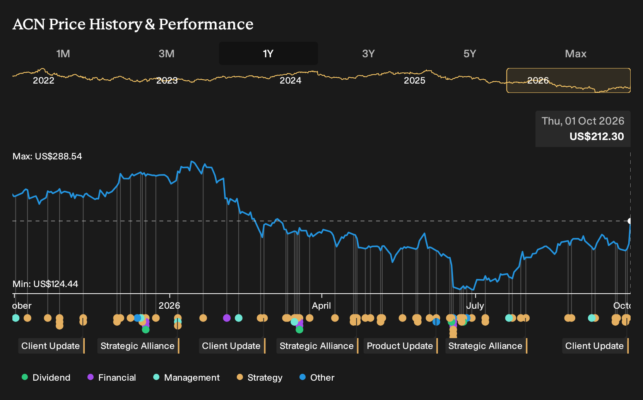Click the 'Min: US$124.44' label
This screenshot has height=400, width=643.
45,284
